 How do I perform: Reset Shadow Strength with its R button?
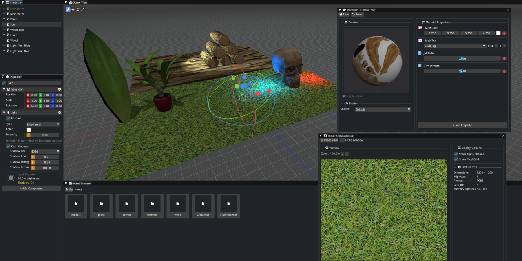(x=33, y=162)
